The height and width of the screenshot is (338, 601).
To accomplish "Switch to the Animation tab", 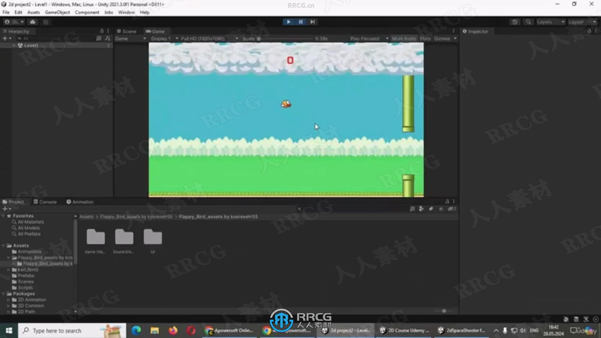I will pyautogui.click(x=80, y=202).
